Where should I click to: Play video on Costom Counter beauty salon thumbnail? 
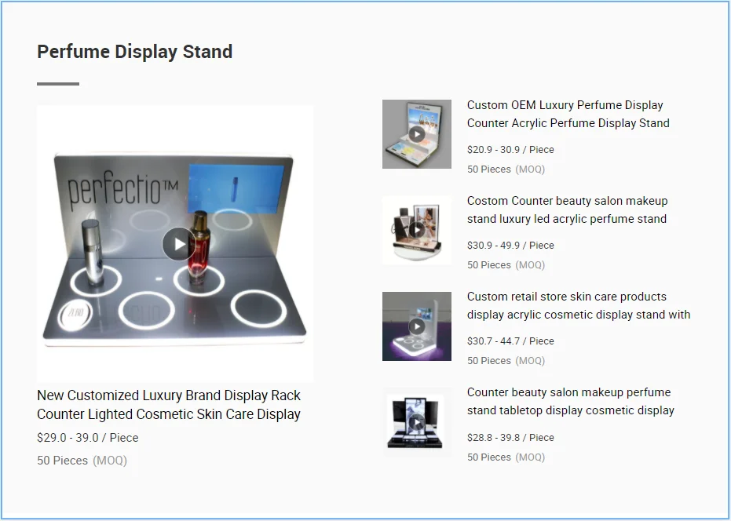tap(417, 230)
